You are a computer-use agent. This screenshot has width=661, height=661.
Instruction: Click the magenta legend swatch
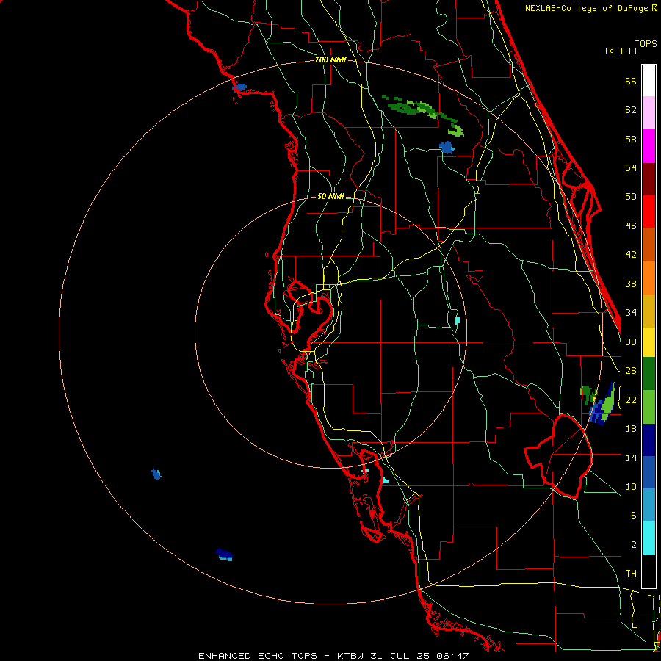(x=649, y=146)
